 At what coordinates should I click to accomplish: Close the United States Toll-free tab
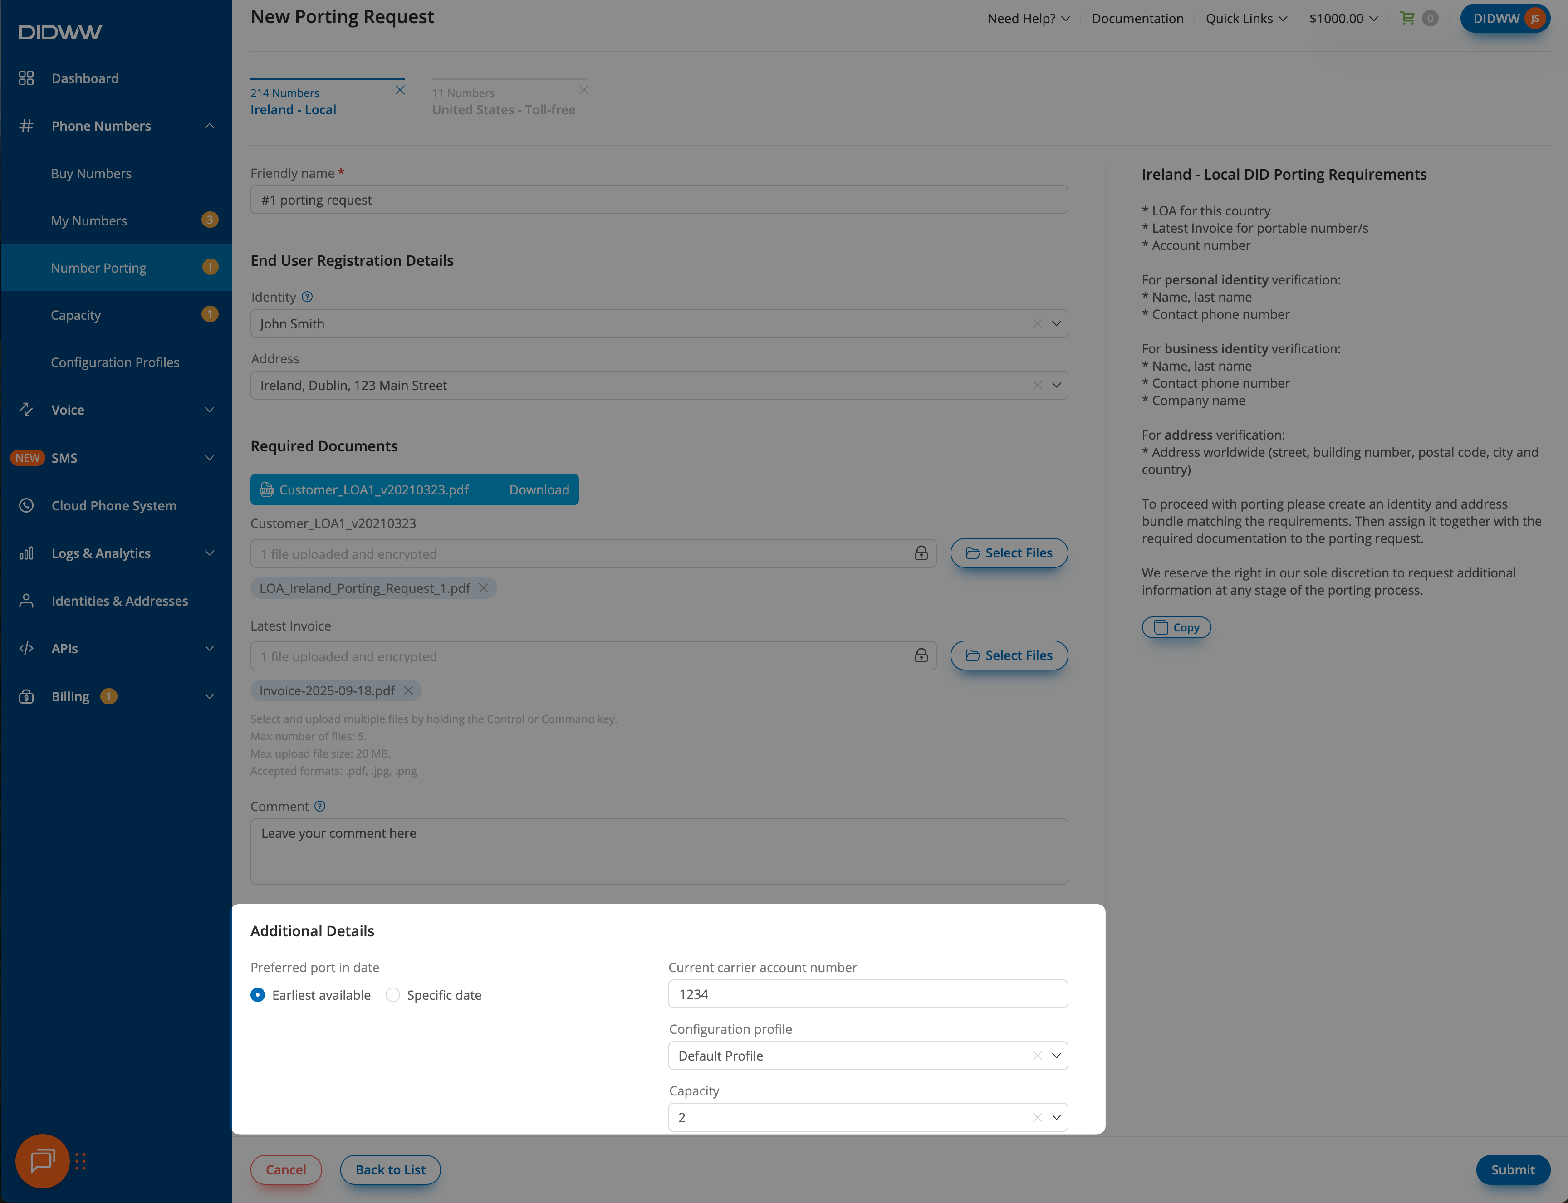[584, 90]
